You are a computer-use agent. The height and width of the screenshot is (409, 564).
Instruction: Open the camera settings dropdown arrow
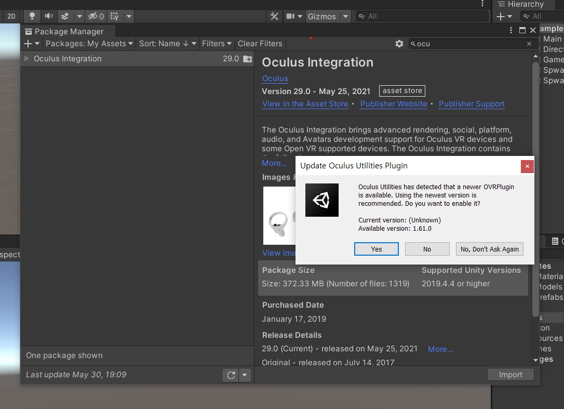coord(300,16)
